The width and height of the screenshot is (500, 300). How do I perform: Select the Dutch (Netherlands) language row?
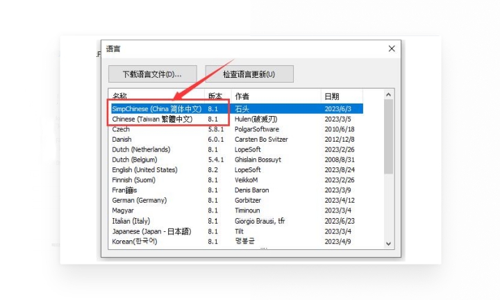pos(237,149)
